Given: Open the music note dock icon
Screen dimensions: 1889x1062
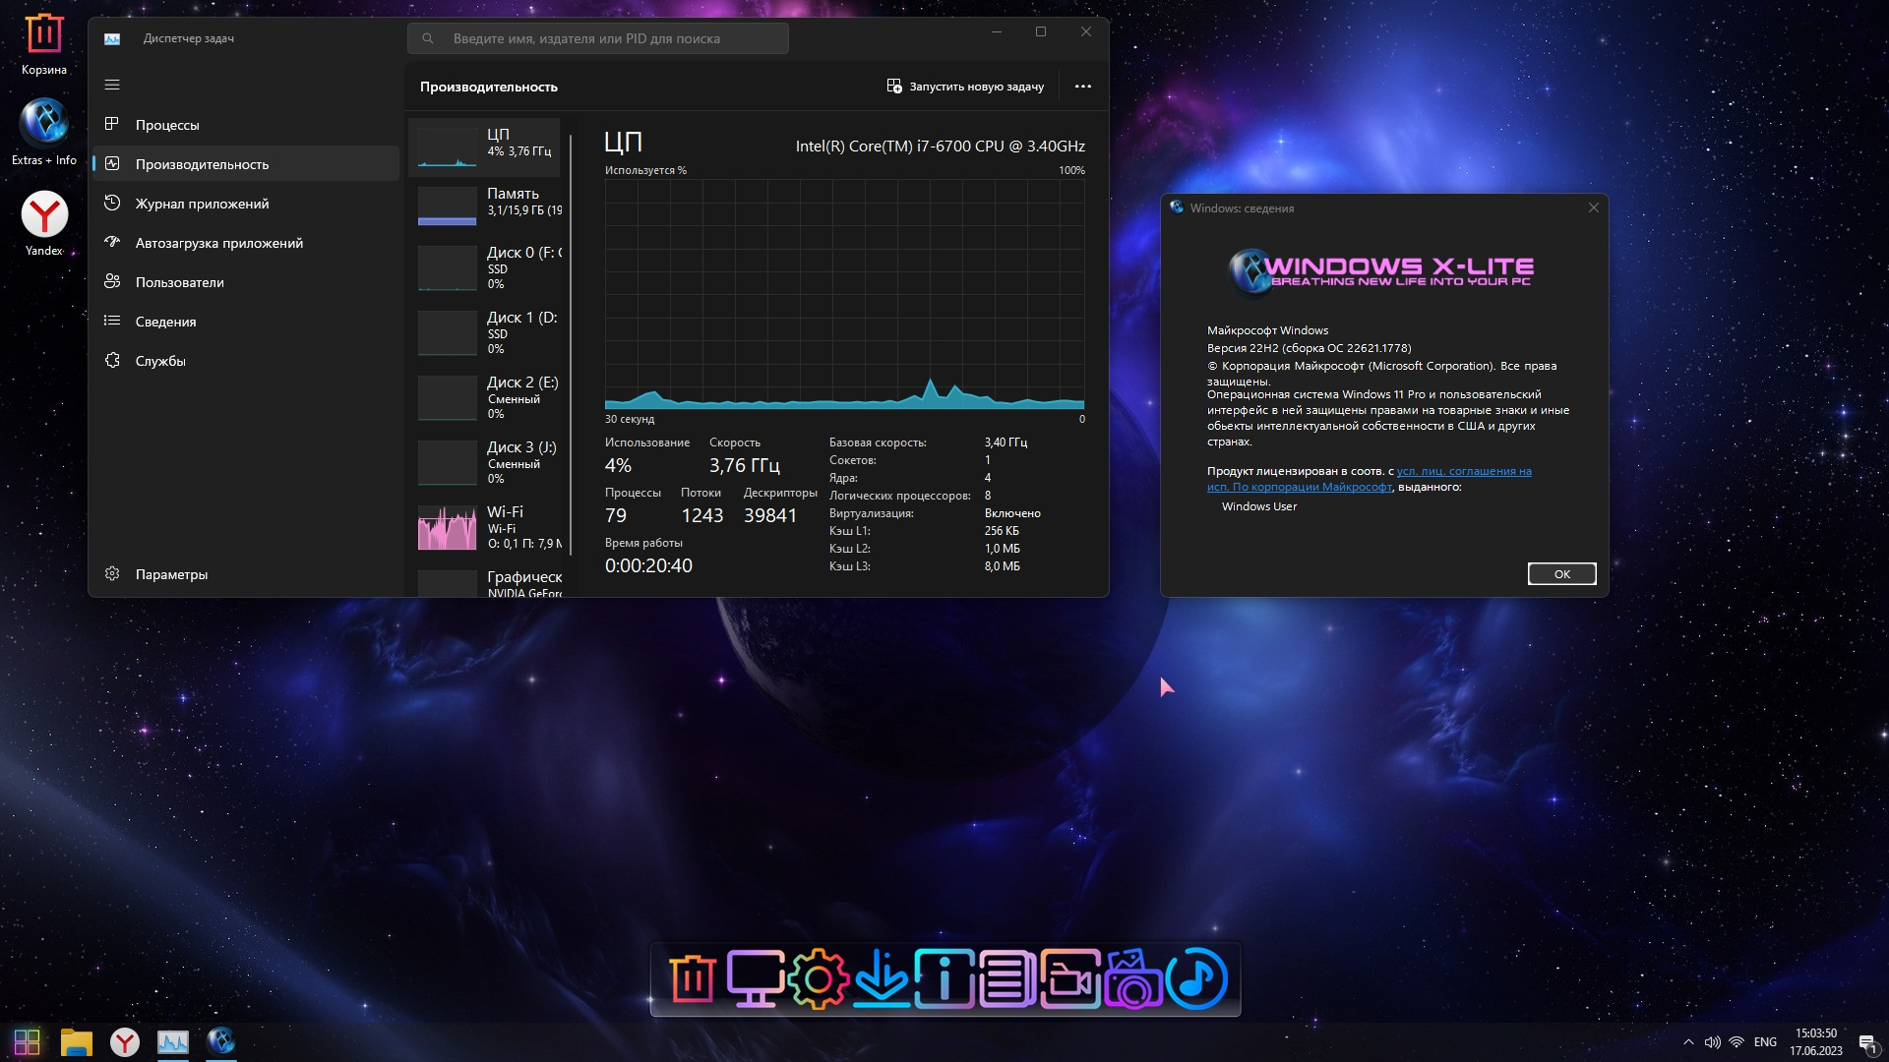Looking at the screenshot, I should 1196,979.
